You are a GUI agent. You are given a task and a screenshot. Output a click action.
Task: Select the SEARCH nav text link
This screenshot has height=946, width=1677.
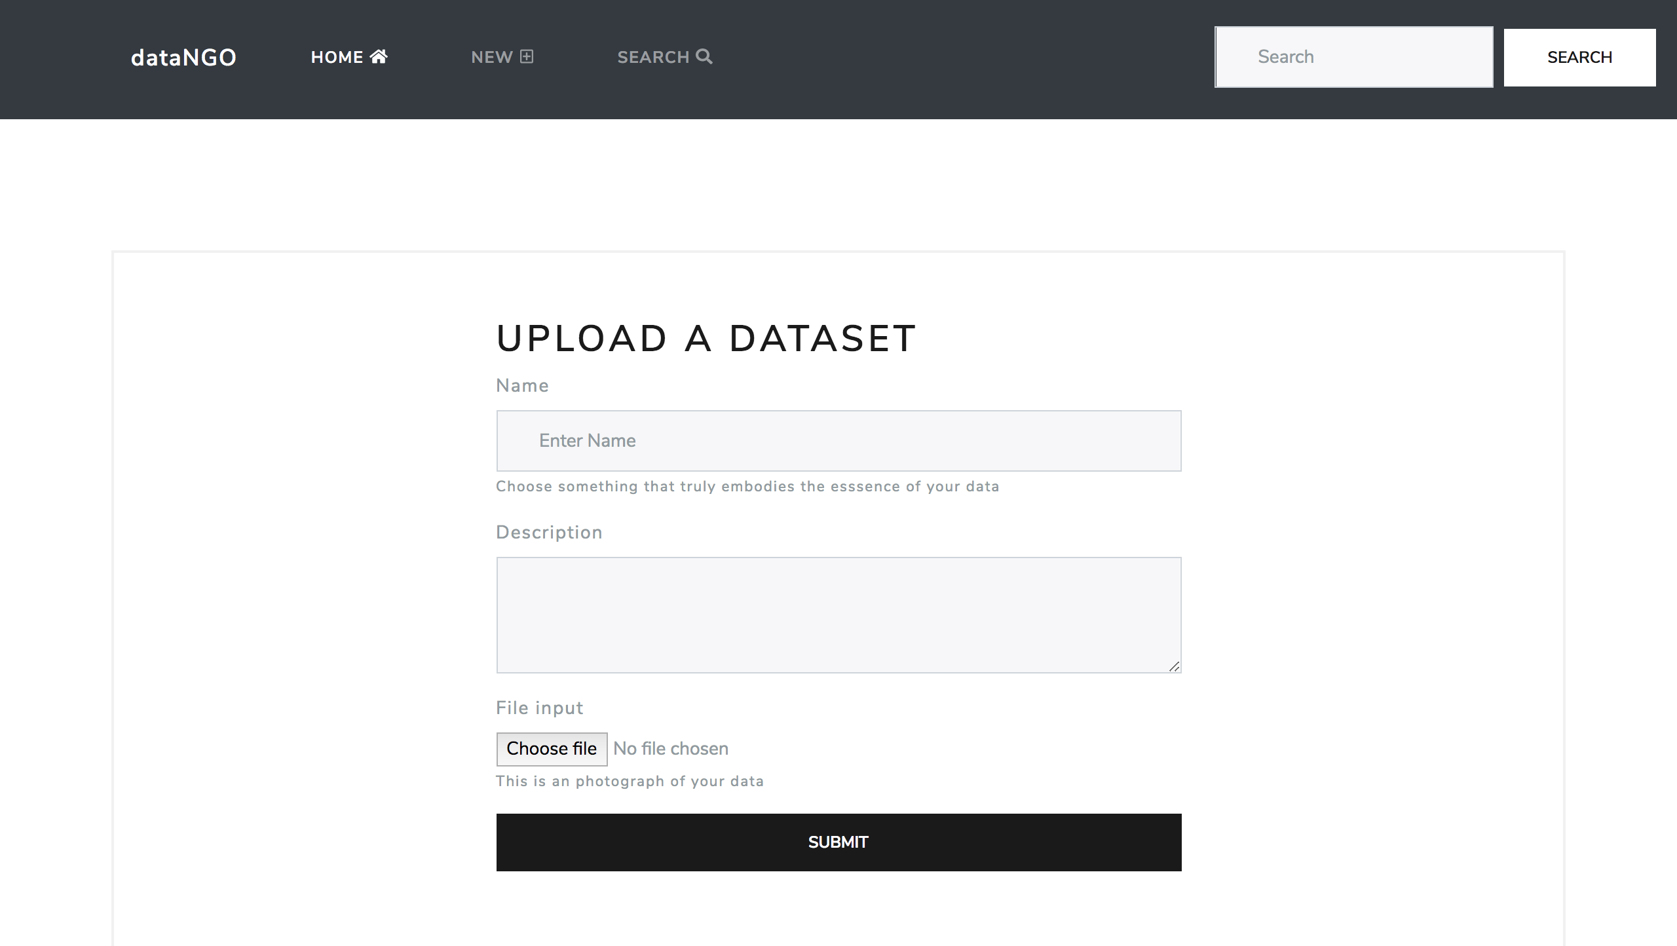click(653, 58)
